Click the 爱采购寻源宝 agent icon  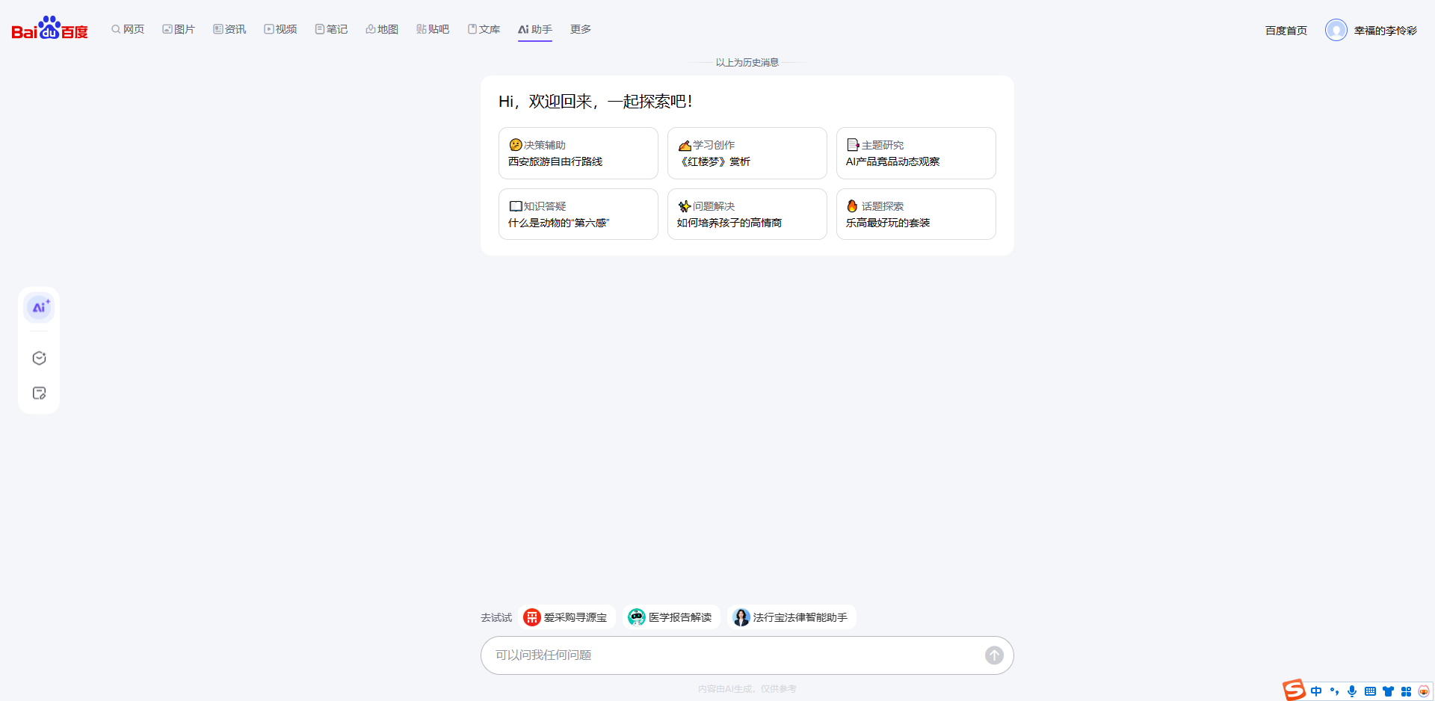[x=531, y=617]
